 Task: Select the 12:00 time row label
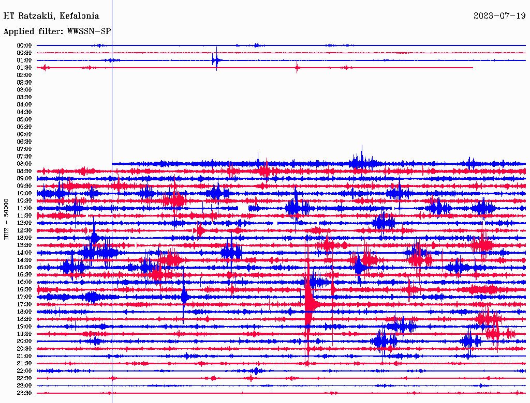coord(24,223)
